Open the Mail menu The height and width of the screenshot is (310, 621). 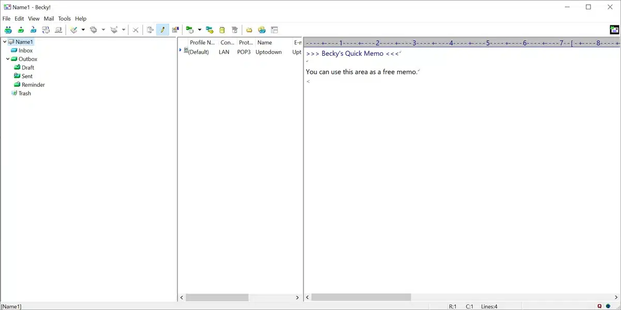point(49,19)
